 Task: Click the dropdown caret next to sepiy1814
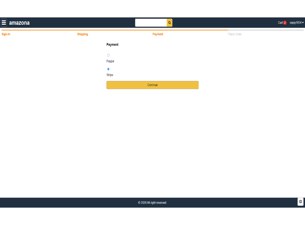[302, 23]
